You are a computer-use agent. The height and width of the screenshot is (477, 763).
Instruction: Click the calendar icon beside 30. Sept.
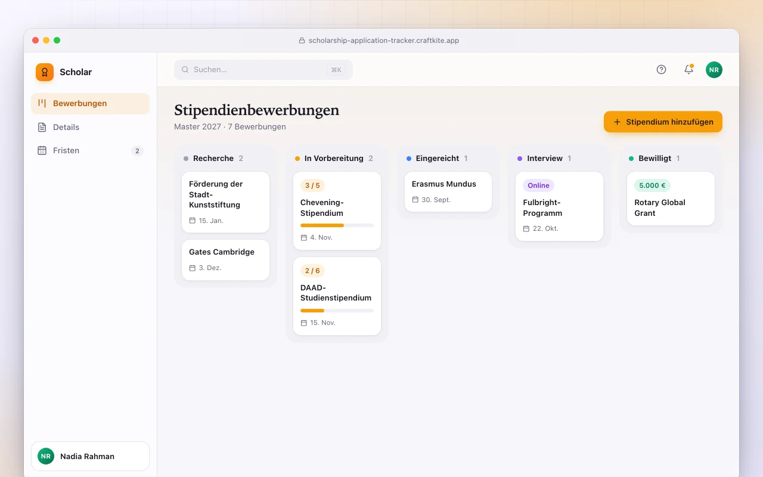pos(415,200)
